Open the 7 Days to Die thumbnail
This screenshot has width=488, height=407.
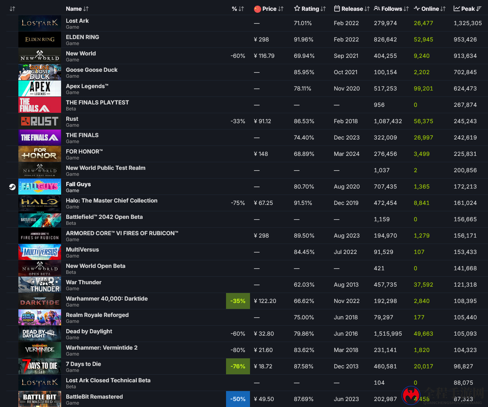point(40,366)
